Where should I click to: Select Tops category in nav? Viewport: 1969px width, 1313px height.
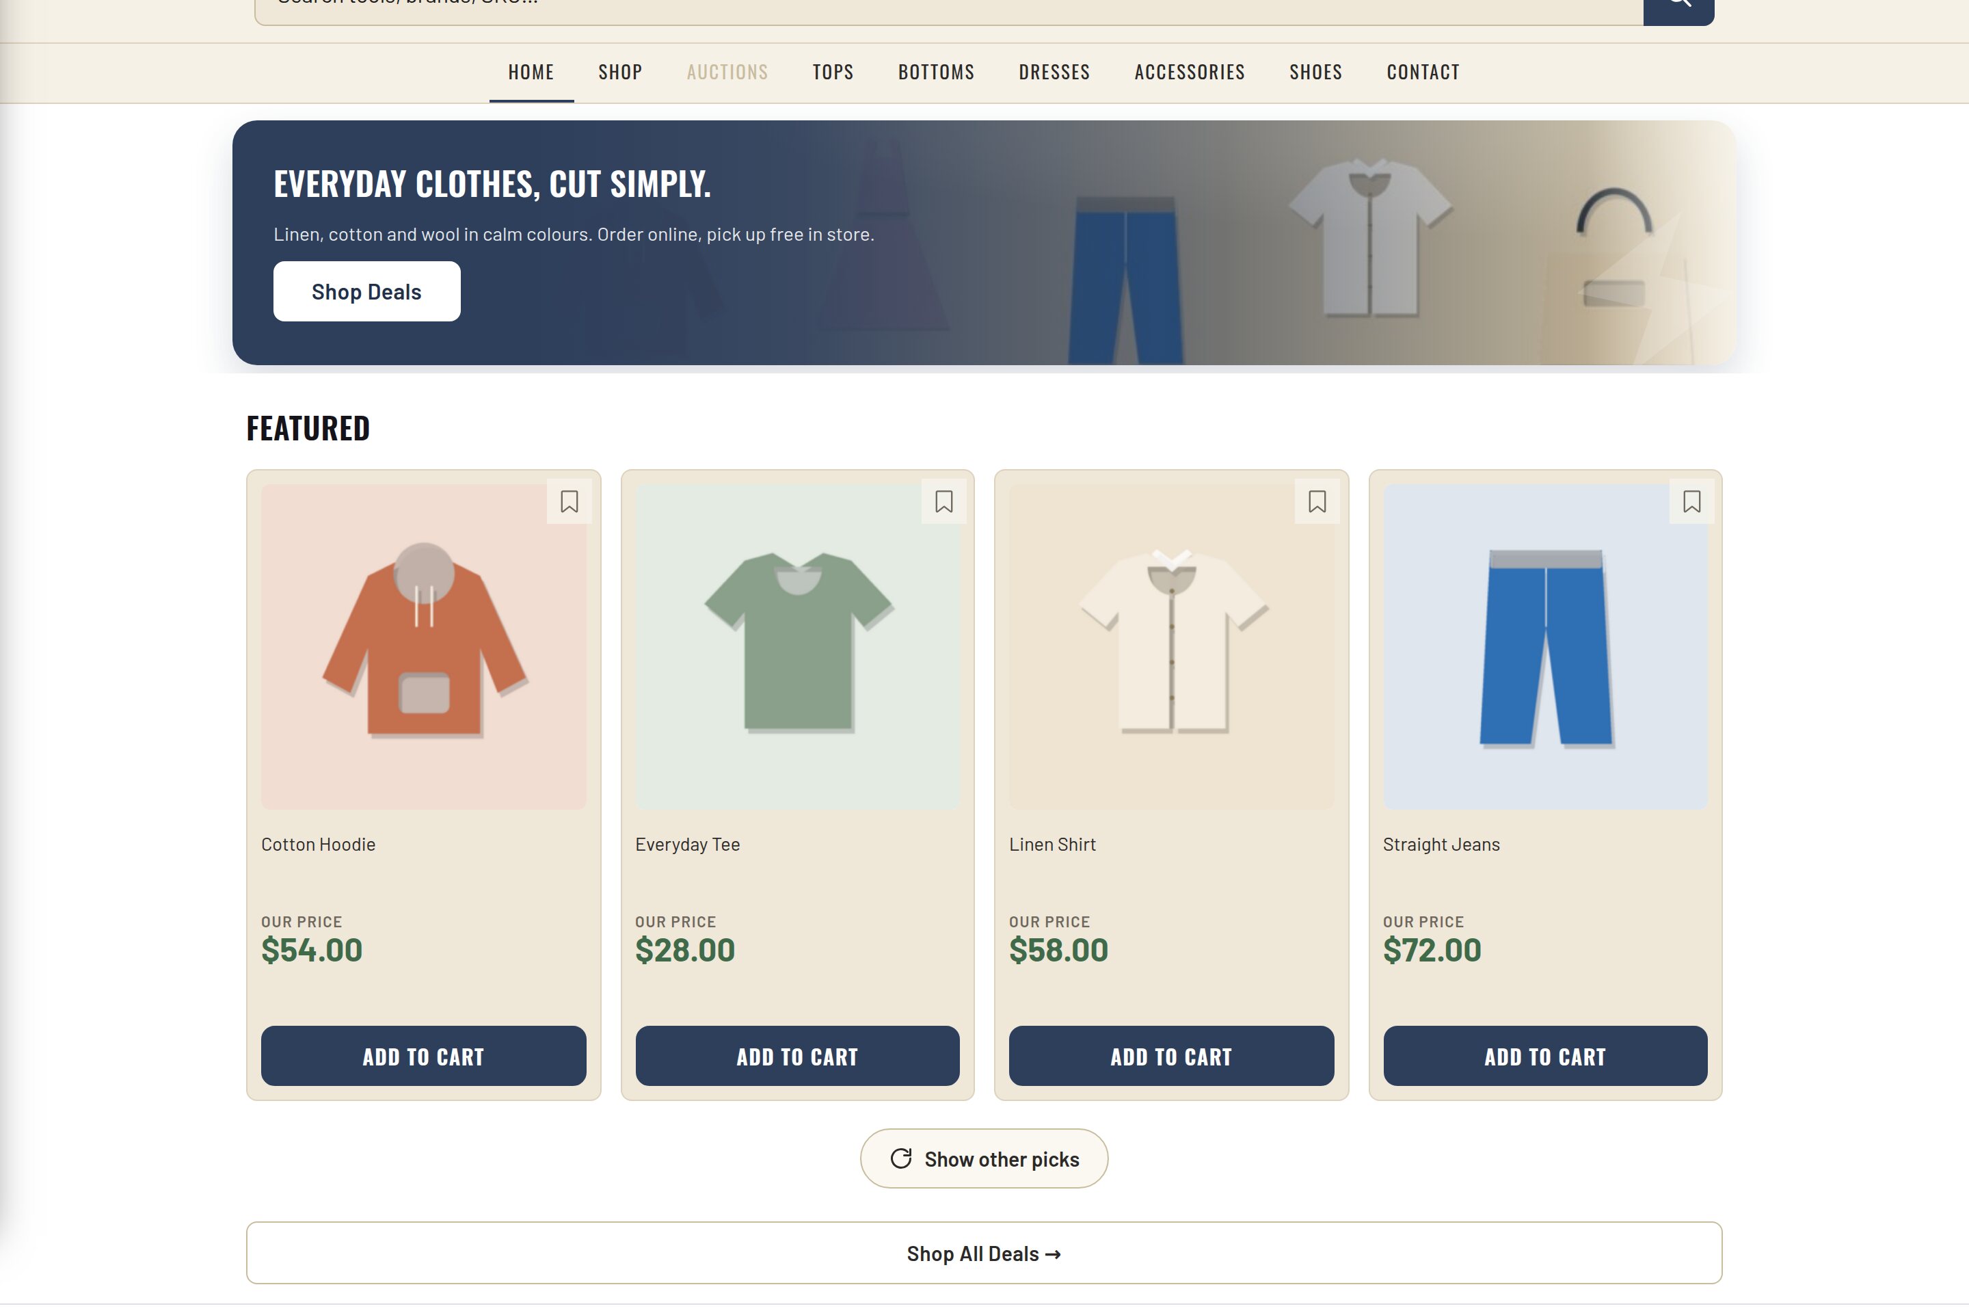[833, 73]
